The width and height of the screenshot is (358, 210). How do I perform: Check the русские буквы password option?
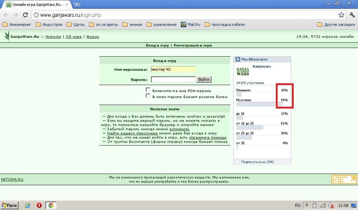pos(148,96)
